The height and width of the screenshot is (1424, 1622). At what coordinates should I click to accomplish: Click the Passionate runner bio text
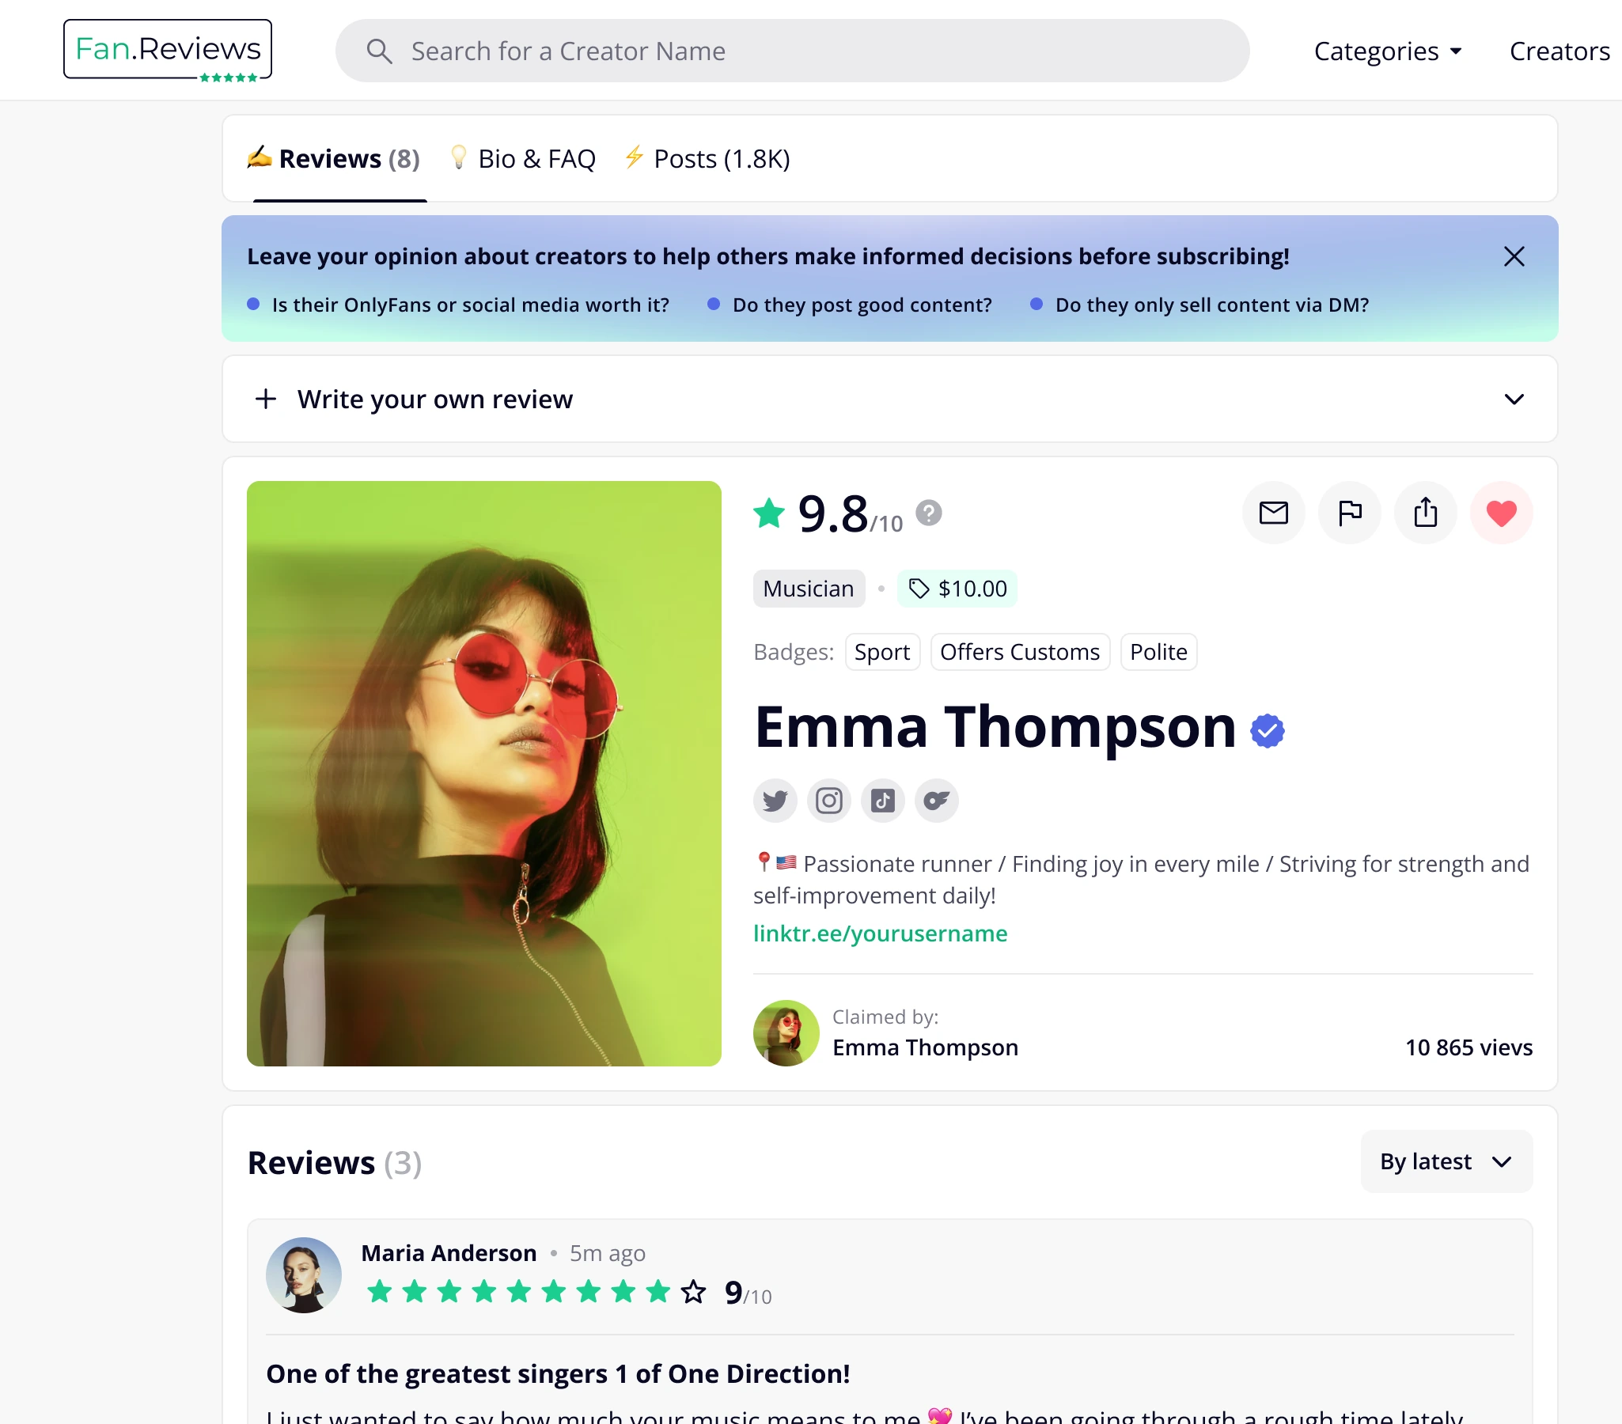1143,879
